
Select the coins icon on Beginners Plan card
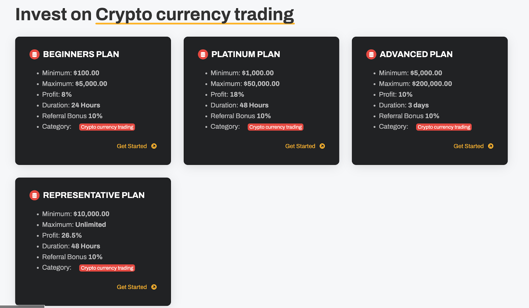tap(34, 54)
